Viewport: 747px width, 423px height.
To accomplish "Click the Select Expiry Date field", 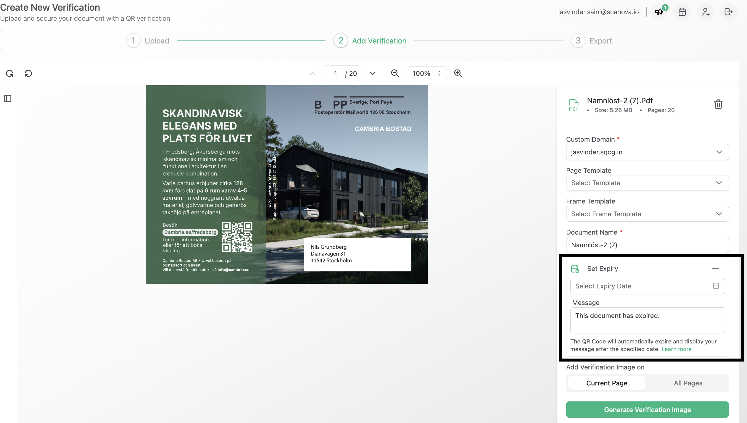I will [647, 286].
